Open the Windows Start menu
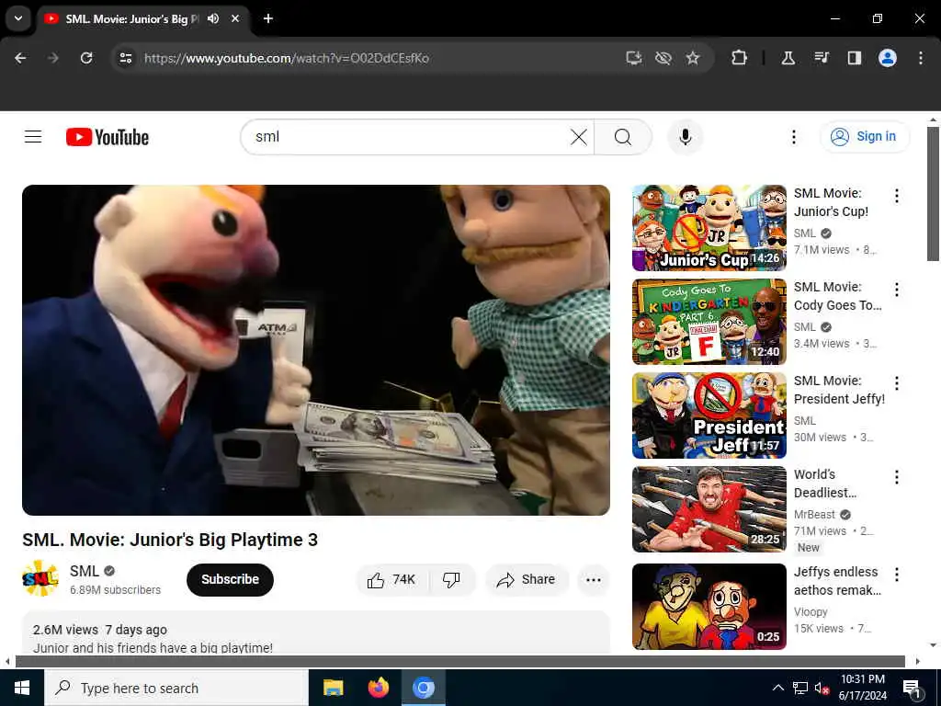Image resolution: width=941 pixels, height=706 pixels. pyautogui.click(x=22, y=688)
